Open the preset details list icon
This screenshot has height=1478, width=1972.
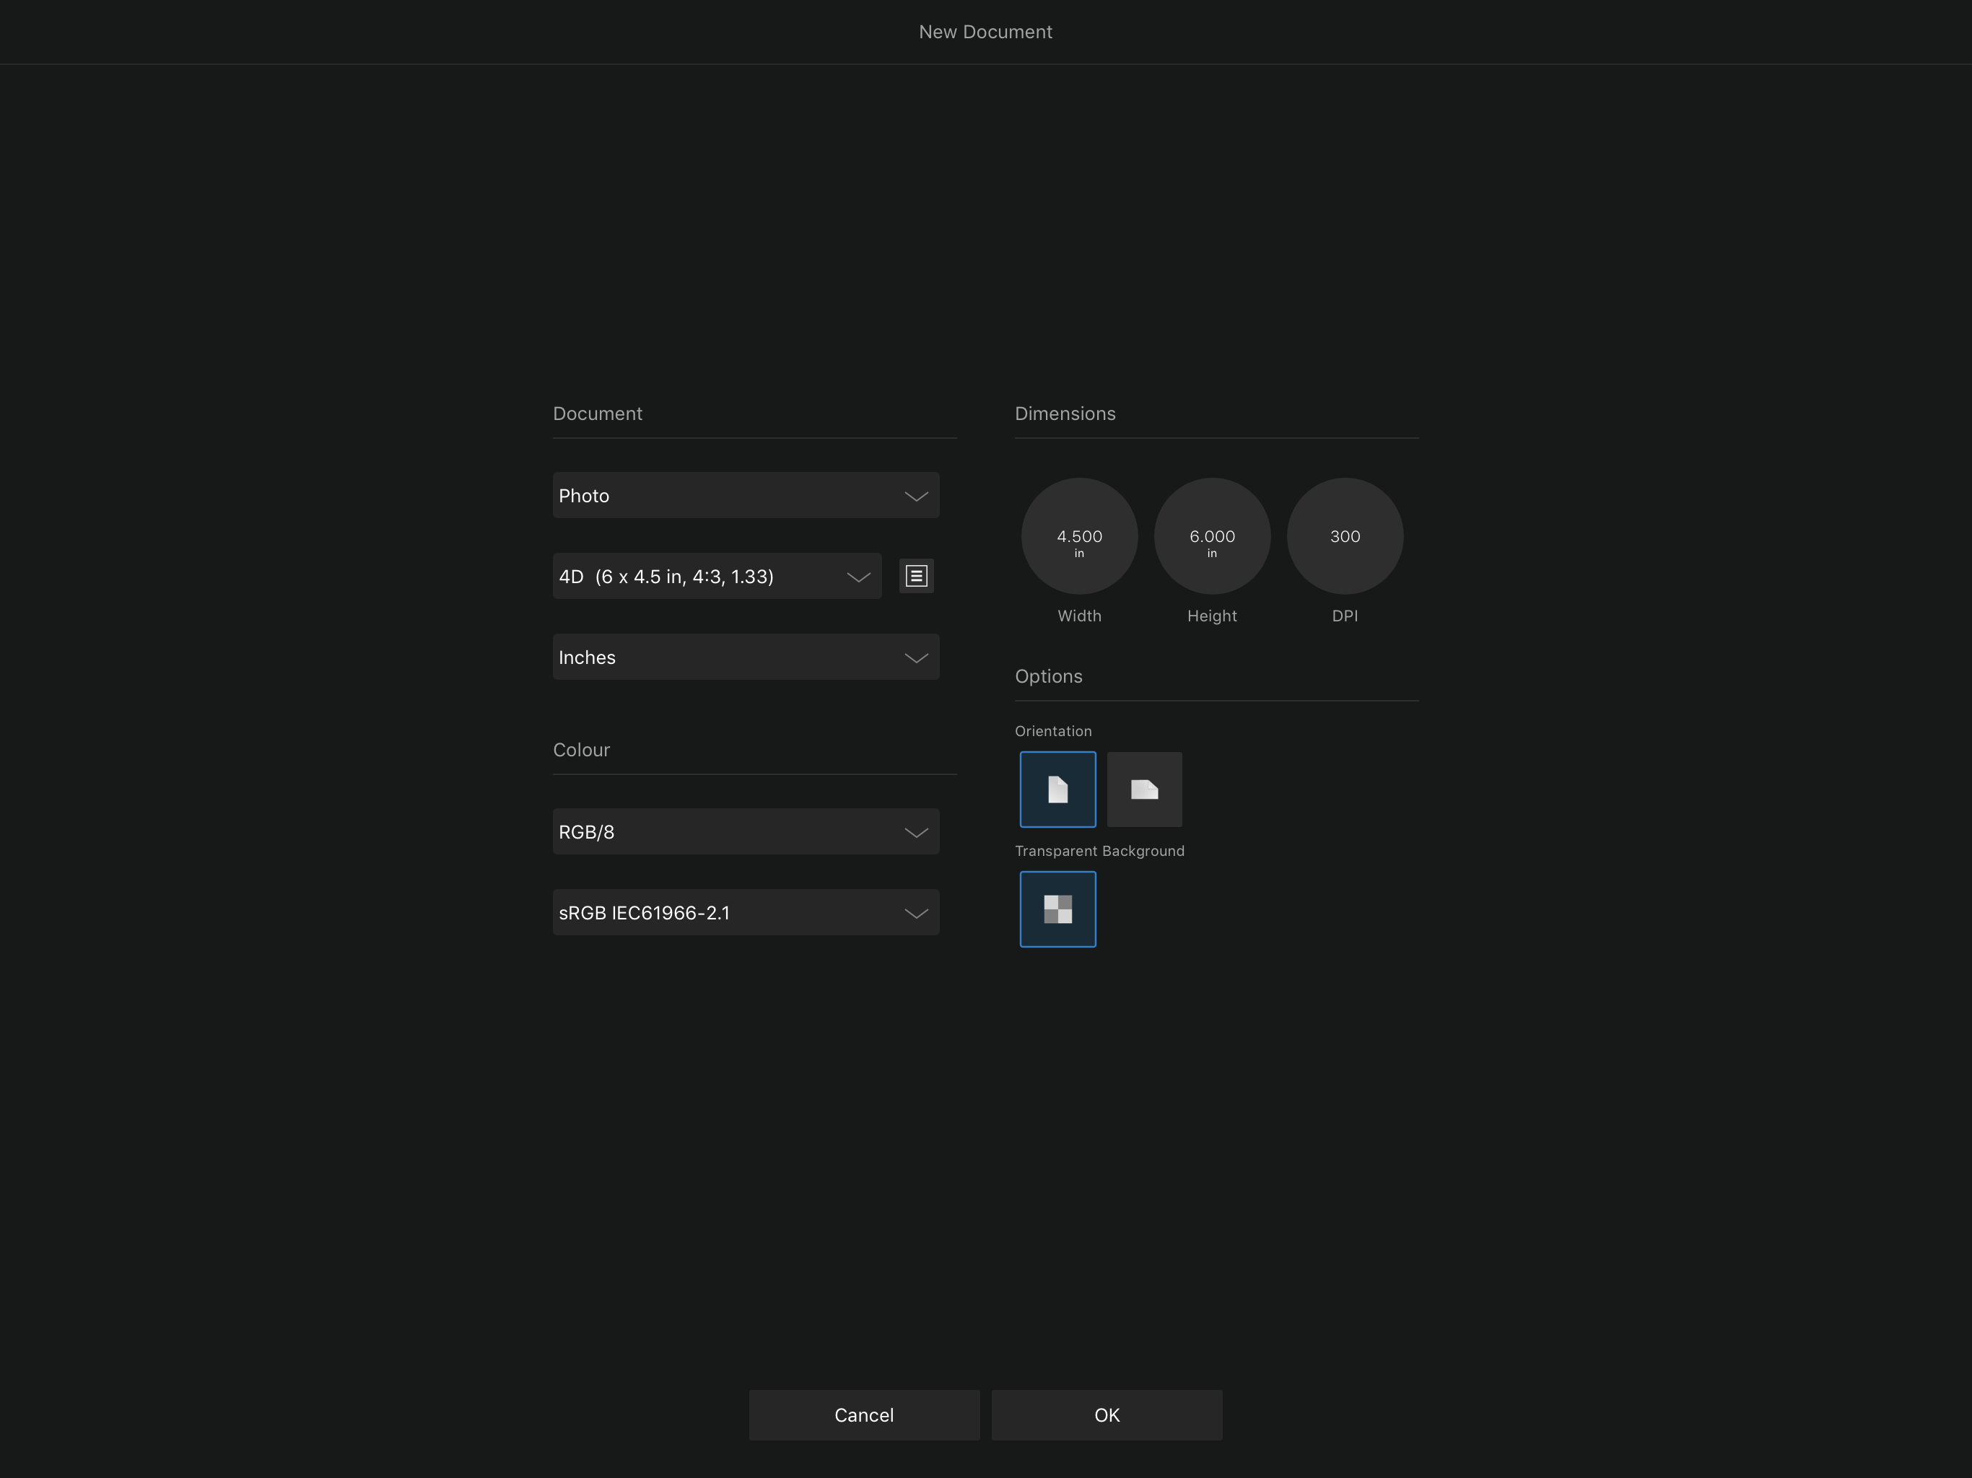915,576
